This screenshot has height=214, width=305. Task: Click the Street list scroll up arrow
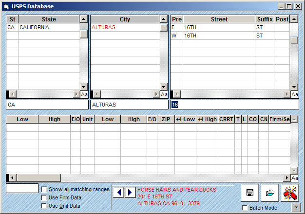pyautogui.click(x=294, y=19)
